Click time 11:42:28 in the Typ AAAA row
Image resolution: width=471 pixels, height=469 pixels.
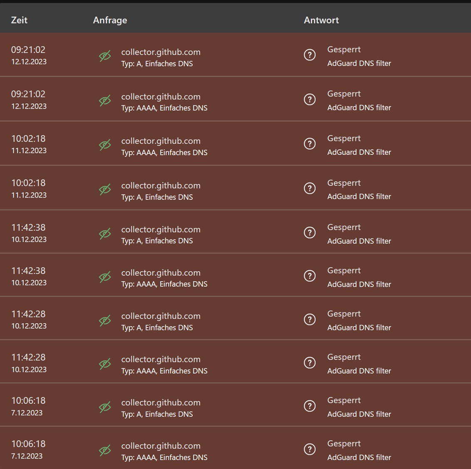click(28, 357)
